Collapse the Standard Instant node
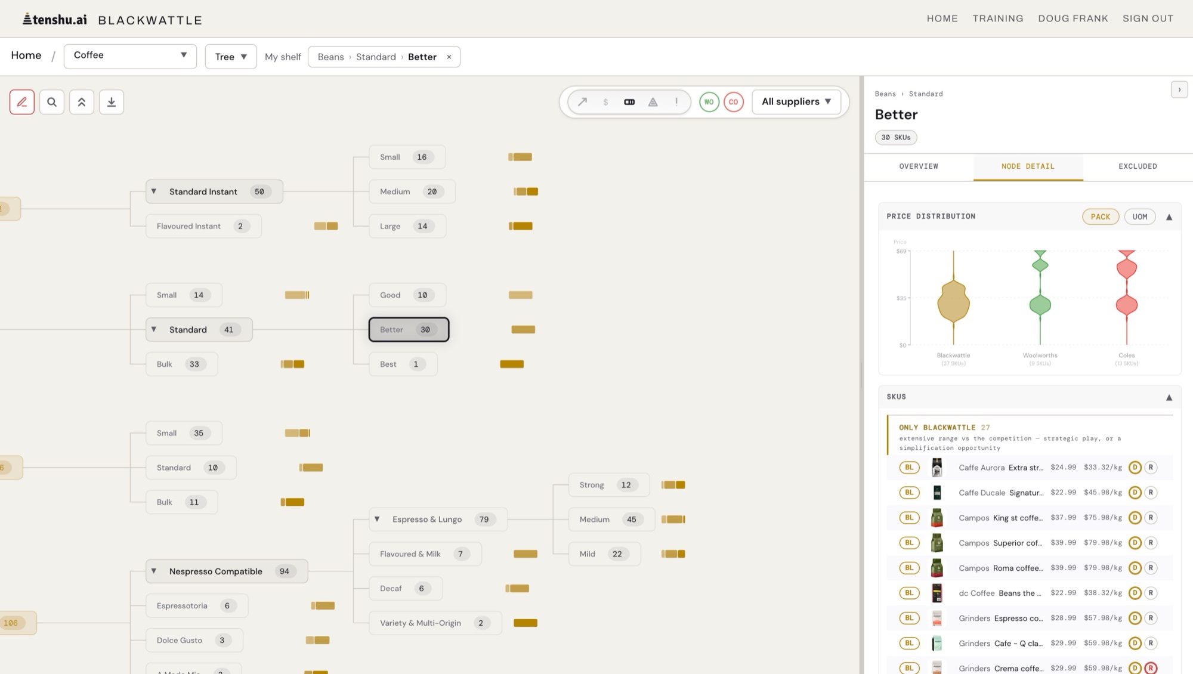This screenshot has height=674, width=1193. click(154, 191)
